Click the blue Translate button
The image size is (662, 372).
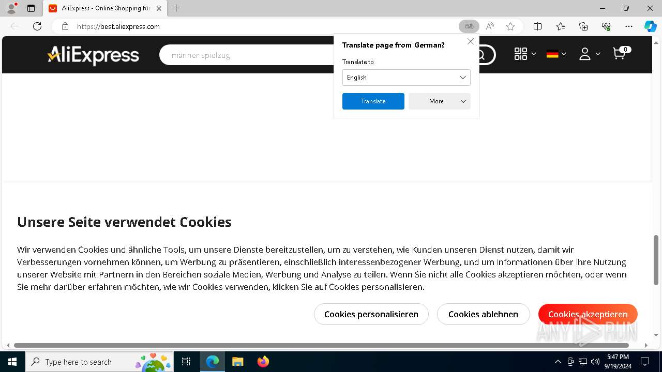coord(373,101)
